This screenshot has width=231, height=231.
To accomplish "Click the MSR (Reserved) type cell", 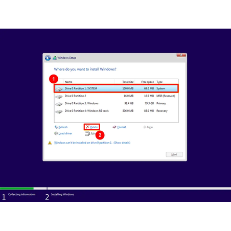I will pyautogui.click(x=166, y=96).
